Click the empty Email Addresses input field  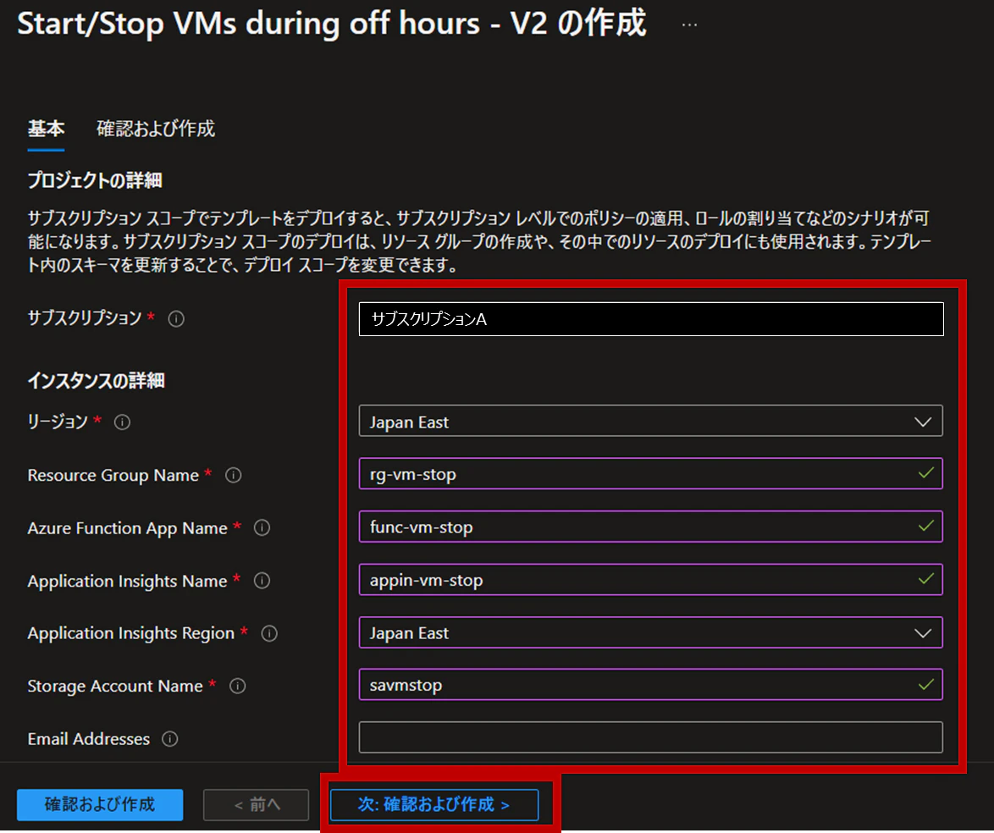[650, 737]
